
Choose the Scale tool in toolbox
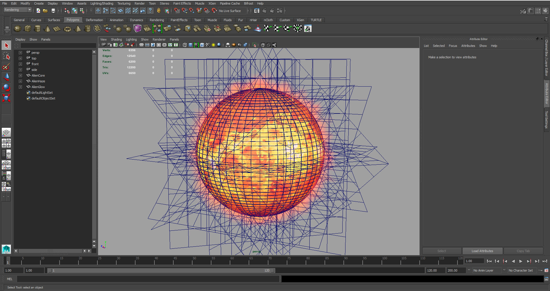6,98
